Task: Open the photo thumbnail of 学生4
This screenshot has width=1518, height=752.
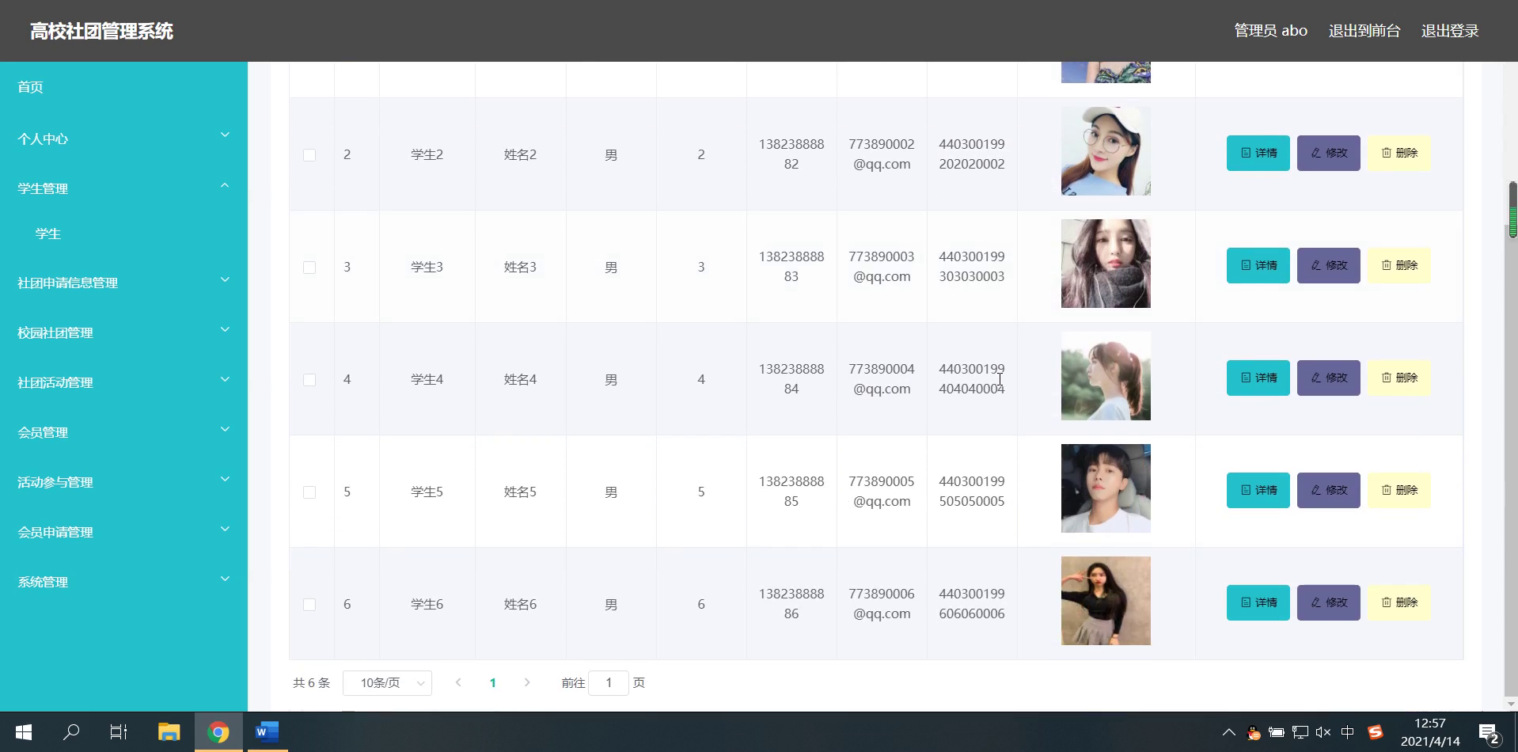Action: [1106, 376]
